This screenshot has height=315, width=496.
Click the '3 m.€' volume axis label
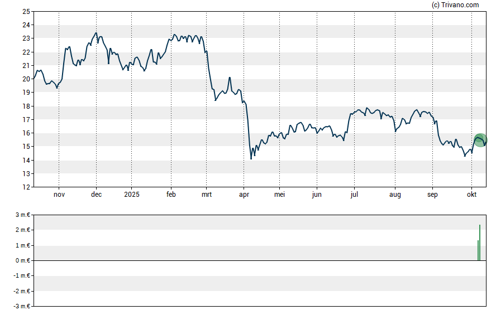coord(22,215)
